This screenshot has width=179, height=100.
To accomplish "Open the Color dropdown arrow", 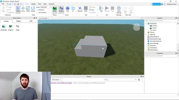I will [x=86, y=13].
